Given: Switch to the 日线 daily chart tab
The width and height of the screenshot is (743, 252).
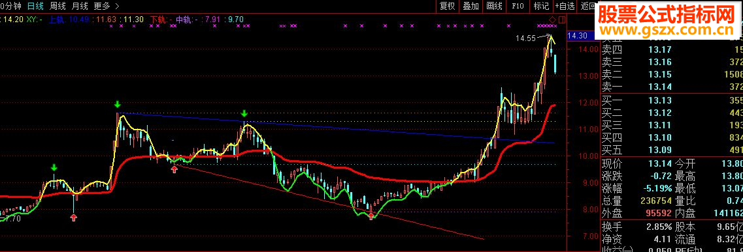Looking at the screenshot, I should (x=35, y=6).
